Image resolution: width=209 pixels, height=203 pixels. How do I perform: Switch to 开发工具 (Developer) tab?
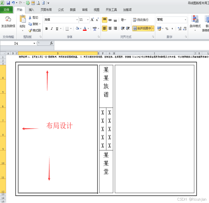click(x=111, y=10)
